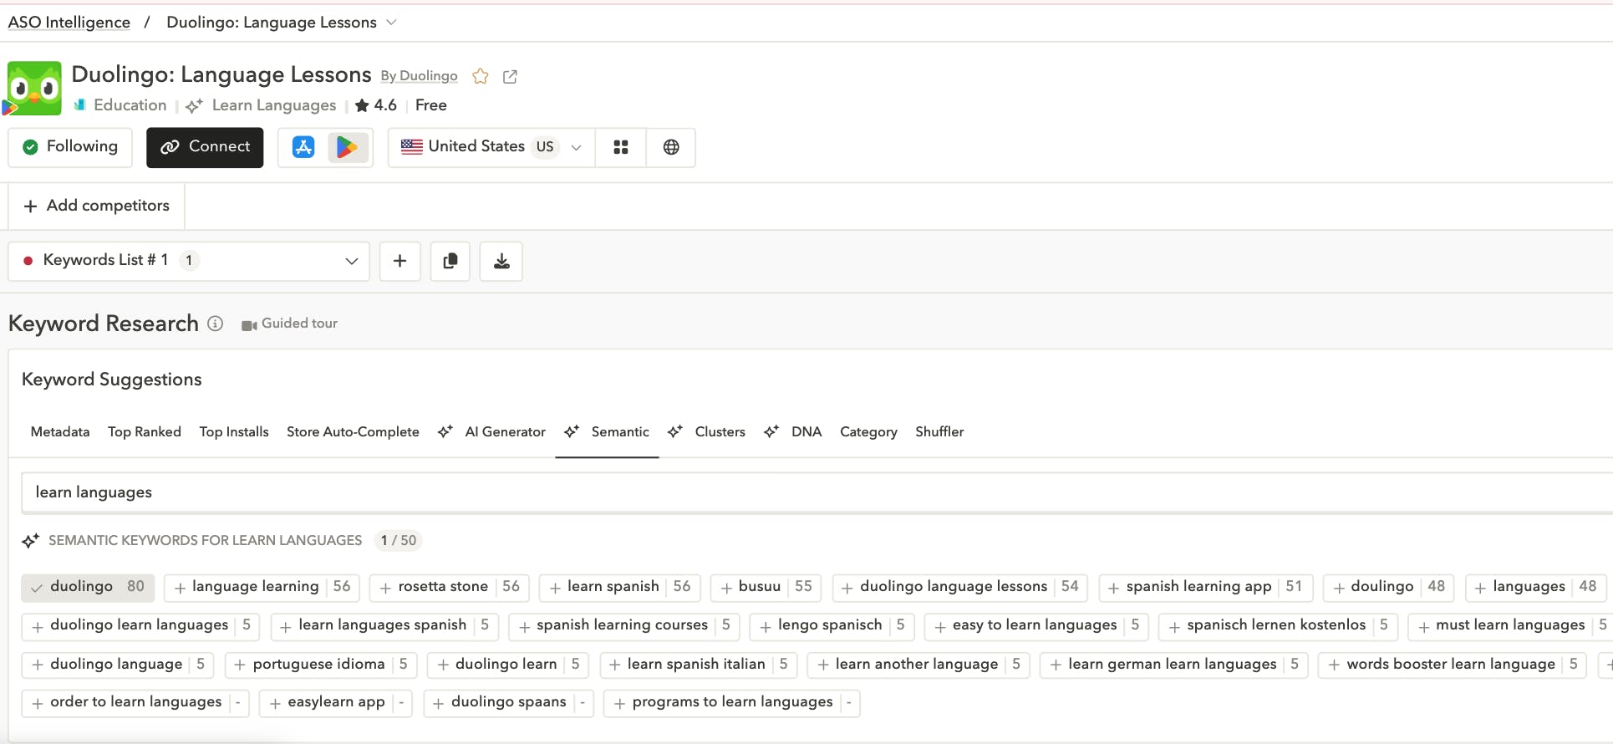
Task: Switch to the Top Ranked tab
Action: 145,431
